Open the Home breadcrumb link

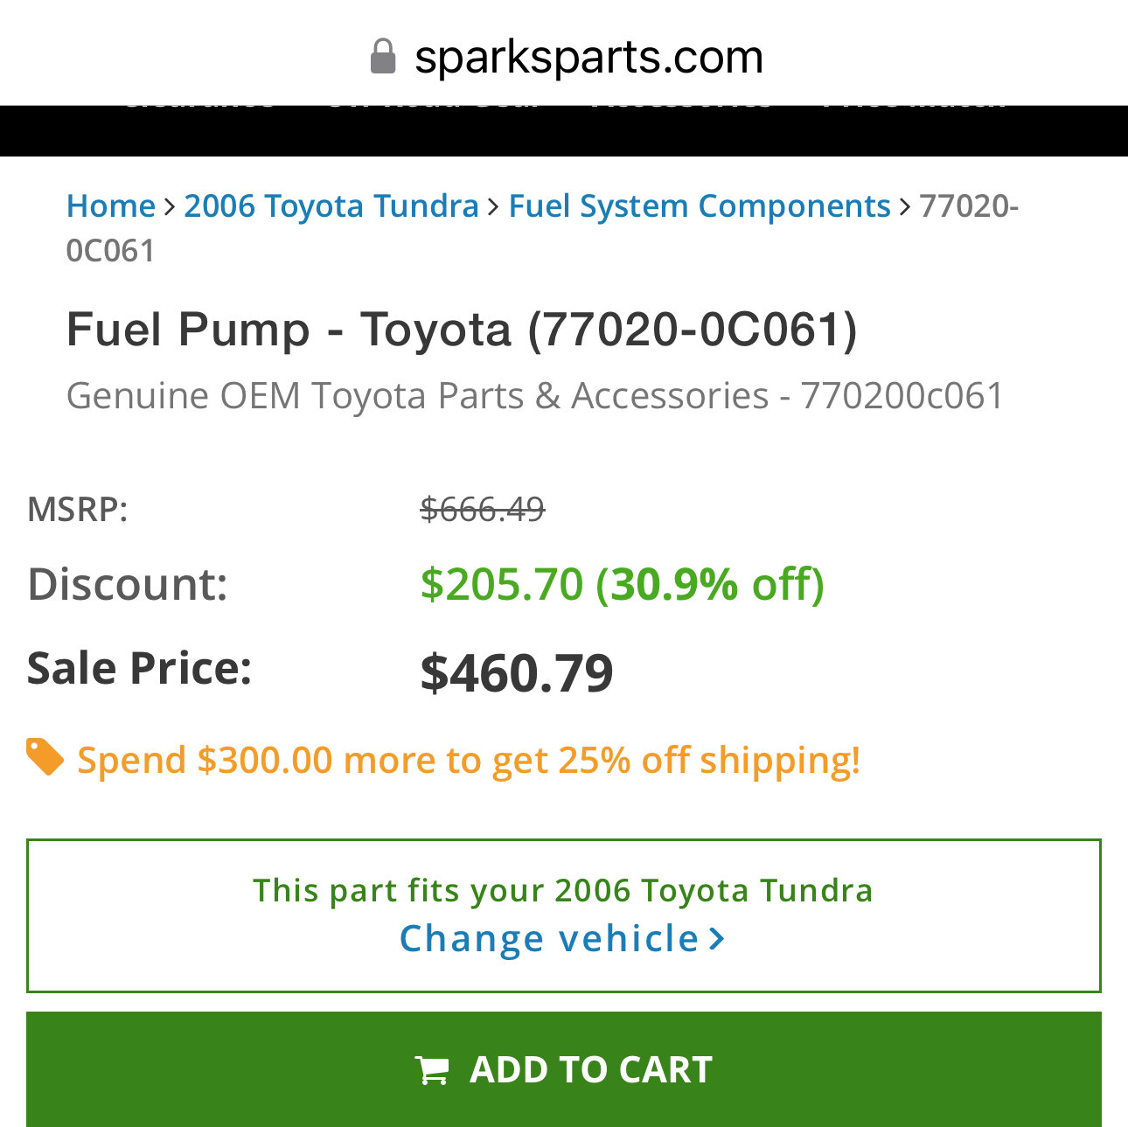tap(110, 205)
